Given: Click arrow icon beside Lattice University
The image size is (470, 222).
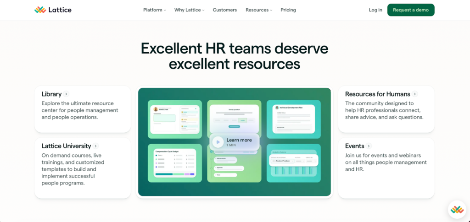Looking at the screenshot, I should pos(96,146).
